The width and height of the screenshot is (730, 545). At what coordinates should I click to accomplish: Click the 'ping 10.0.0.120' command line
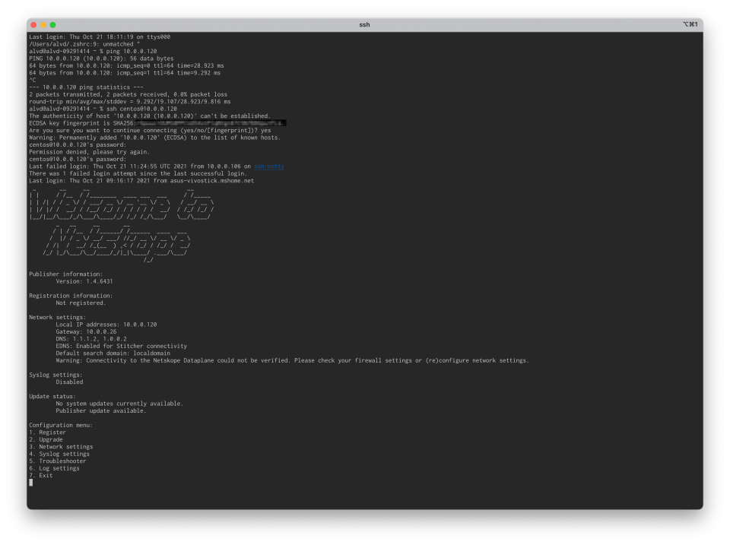93,51
